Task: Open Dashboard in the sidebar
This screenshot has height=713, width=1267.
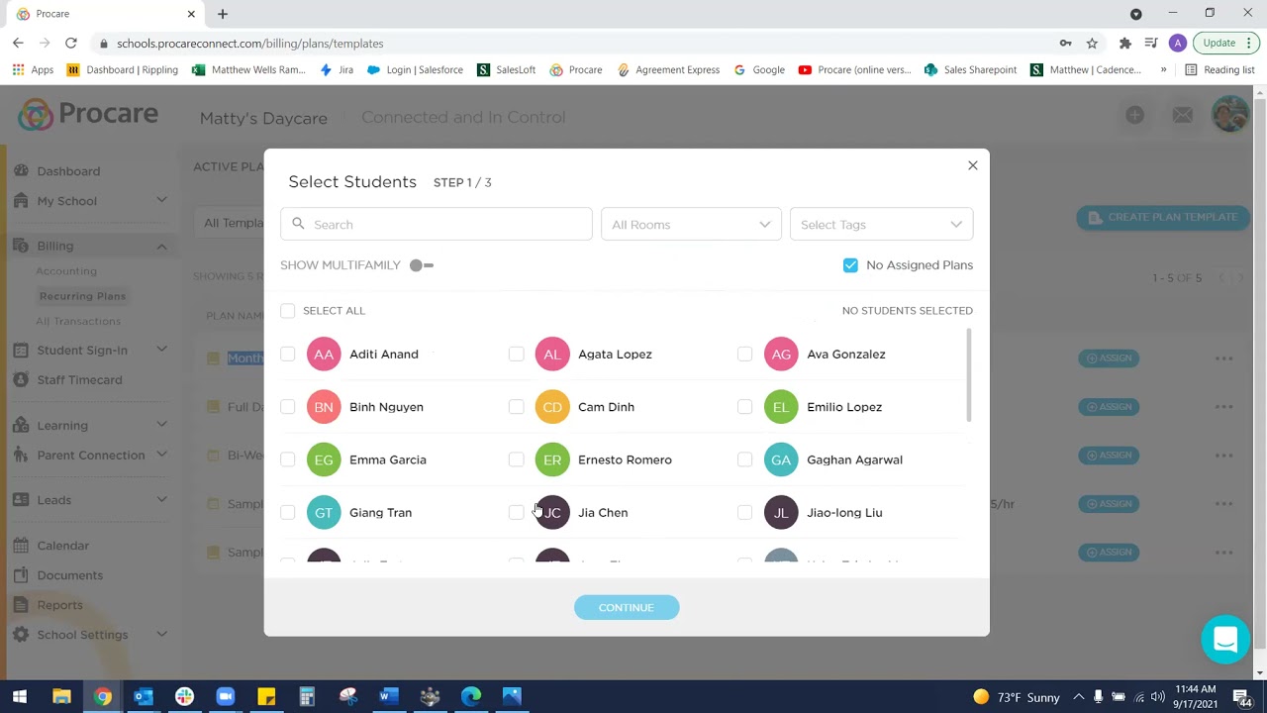Action: click(x=68, y=171)
